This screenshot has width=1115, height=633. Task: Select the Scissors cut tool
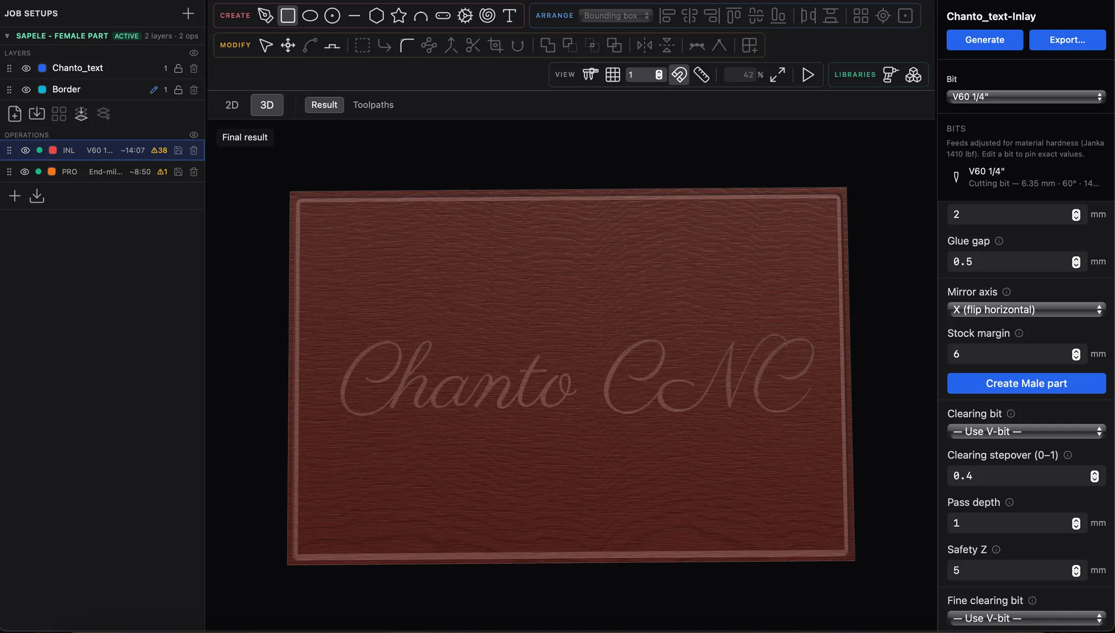coord(473,45)
